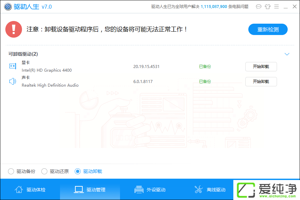Select the 驱动还原 radio button
300x200 pixels.
(44, 171)
